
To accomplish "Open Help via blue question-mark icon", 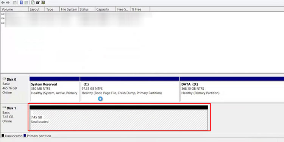I will tap(21, 3).
